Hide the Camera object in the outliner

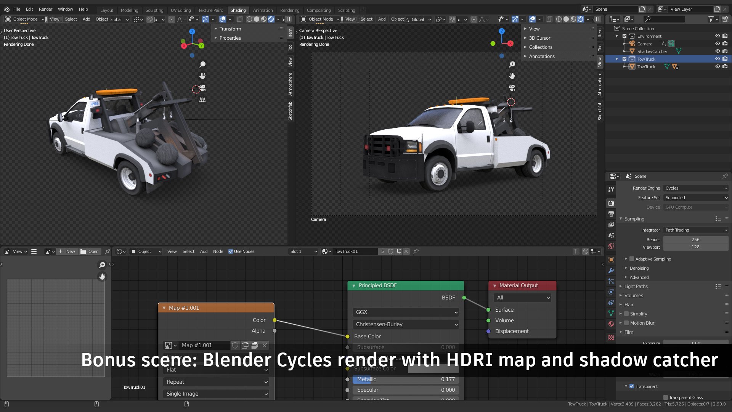[718, 44]
